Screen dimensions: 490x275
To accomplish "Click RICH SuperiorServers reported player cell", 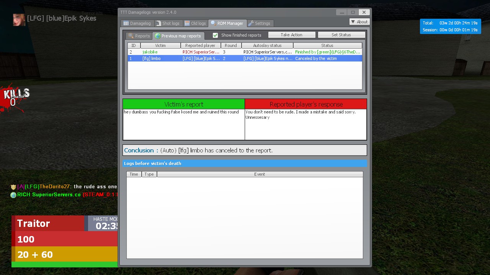I will tap(201, 52).
